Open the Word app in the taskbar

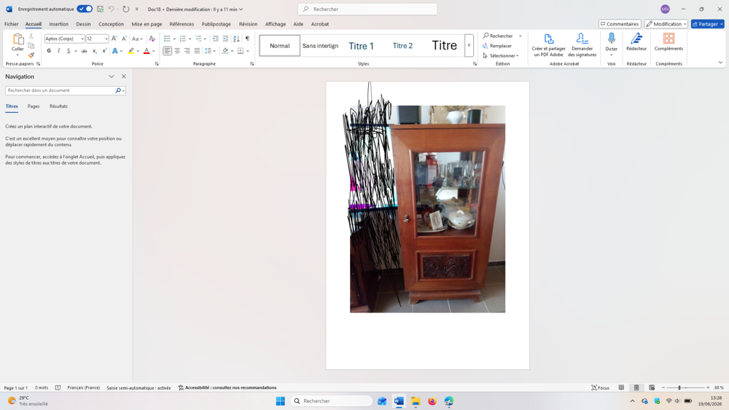(399, 401)
